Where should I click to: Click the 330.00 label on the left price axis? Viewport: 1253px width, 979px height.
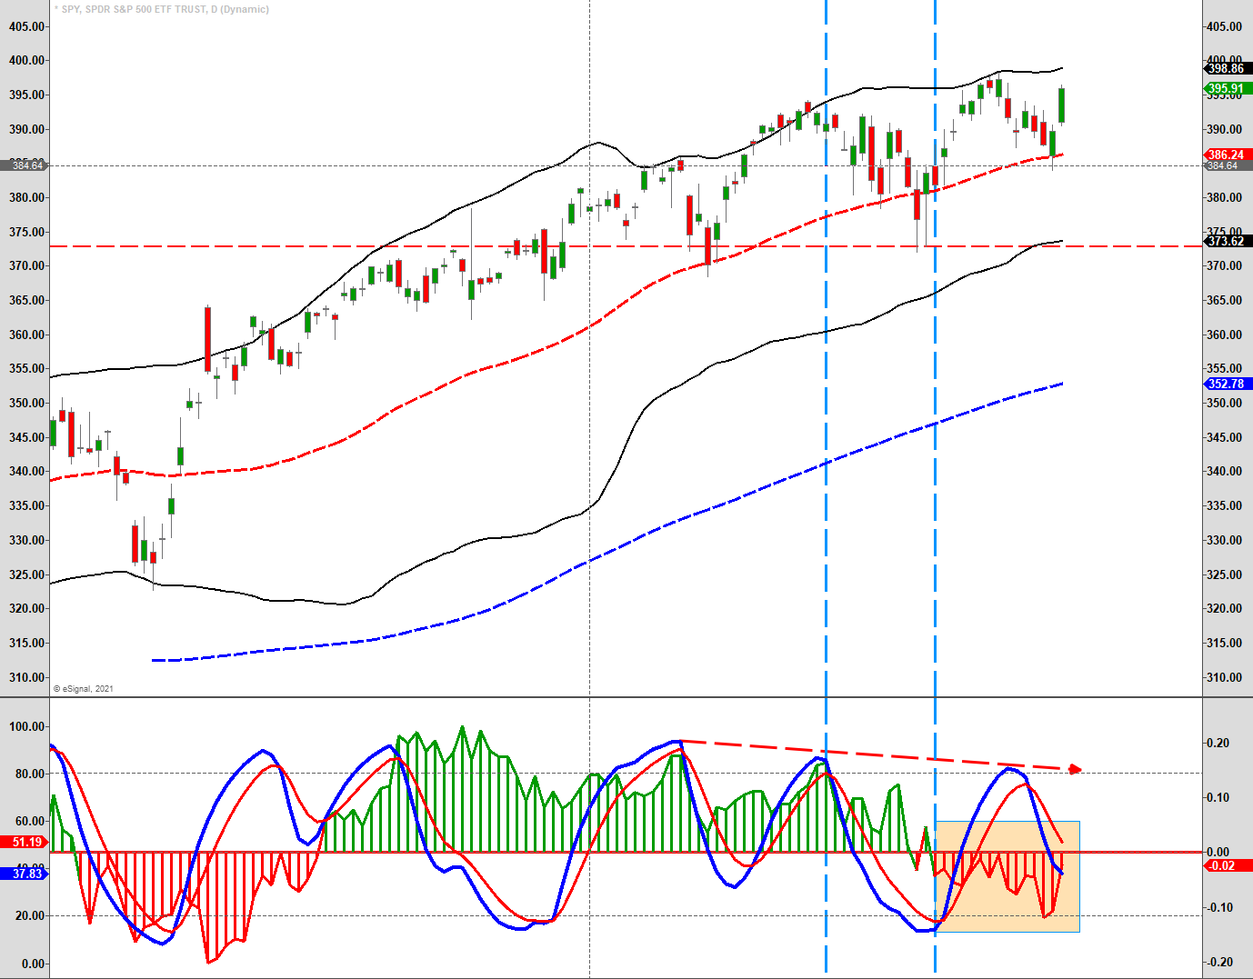coord(26,540)
